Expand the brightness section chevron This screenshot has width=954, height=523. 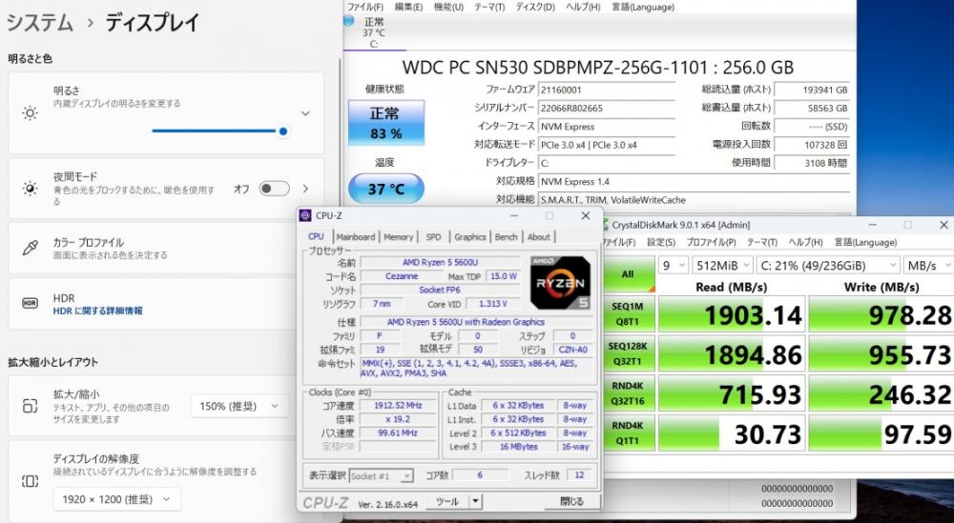[x=305, y=113]
